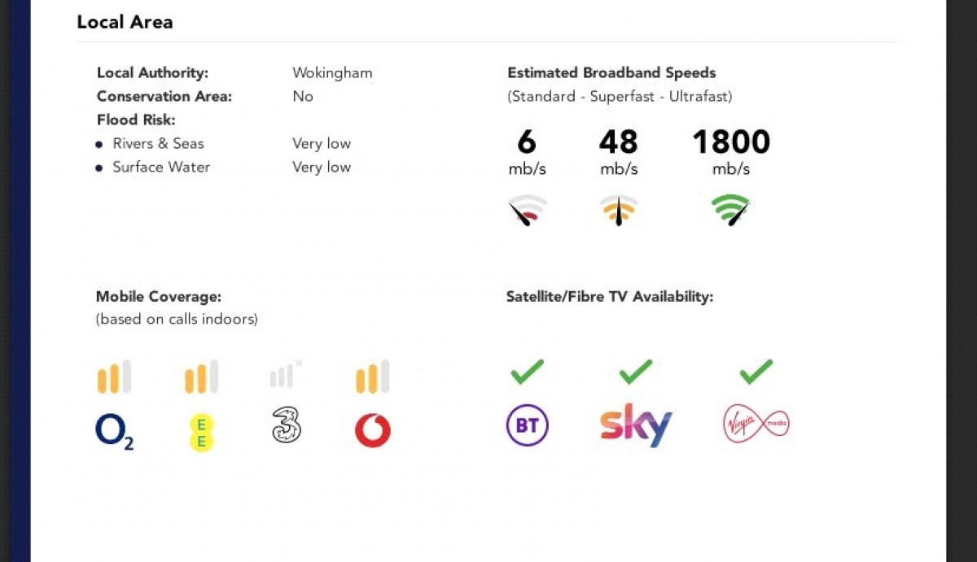Click the Vodafone signal strength bars

373,377
